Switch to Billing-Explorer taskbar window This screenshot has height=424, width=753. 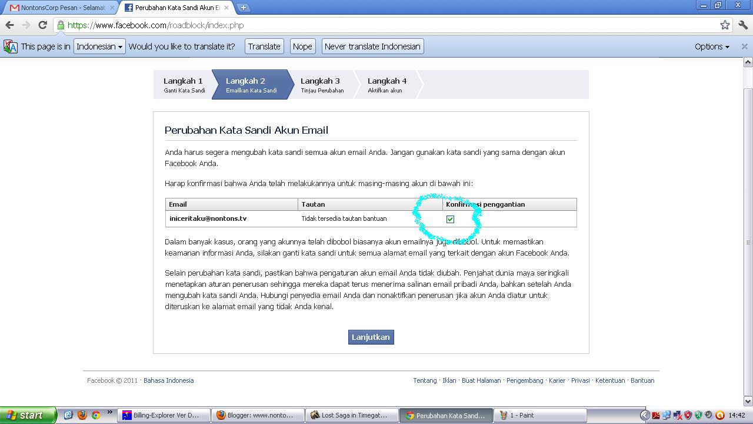163,415
